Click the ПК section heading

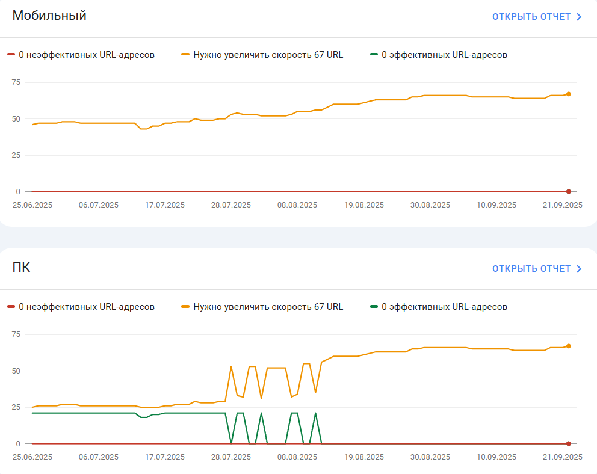coord(21,268)
